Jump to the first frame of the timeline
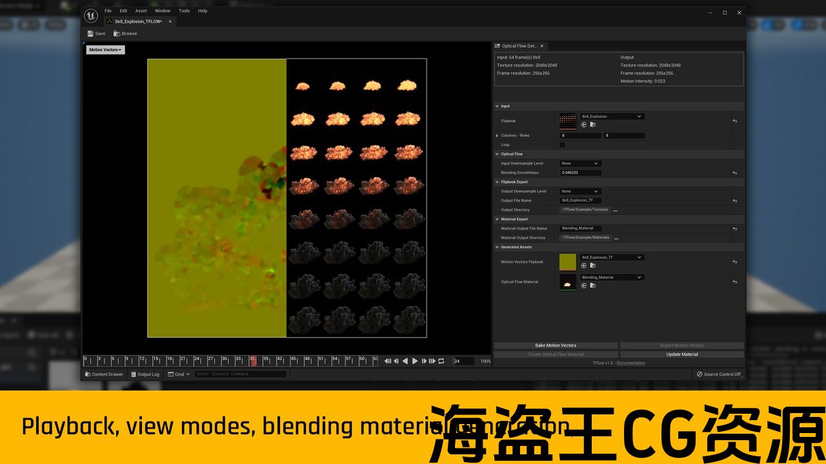This screenshot has height=464, width=826. [388, 361]
